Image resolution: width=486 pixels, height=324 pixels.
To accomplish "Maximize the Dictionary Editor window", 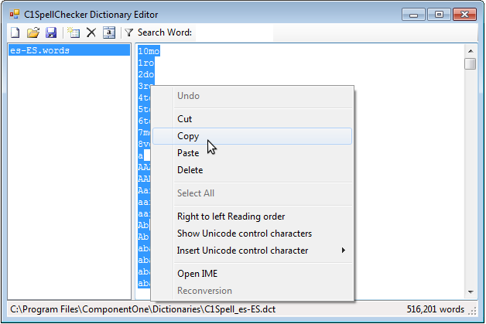I will tap(439, 15).
